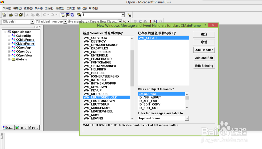Click the Add and Edit button
This screenshot has width=262, height=149.
coord(204,58)
